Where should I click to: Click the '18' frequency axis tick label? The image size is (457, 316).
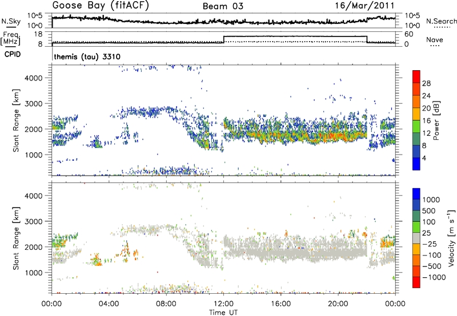[x=38, y=34]
